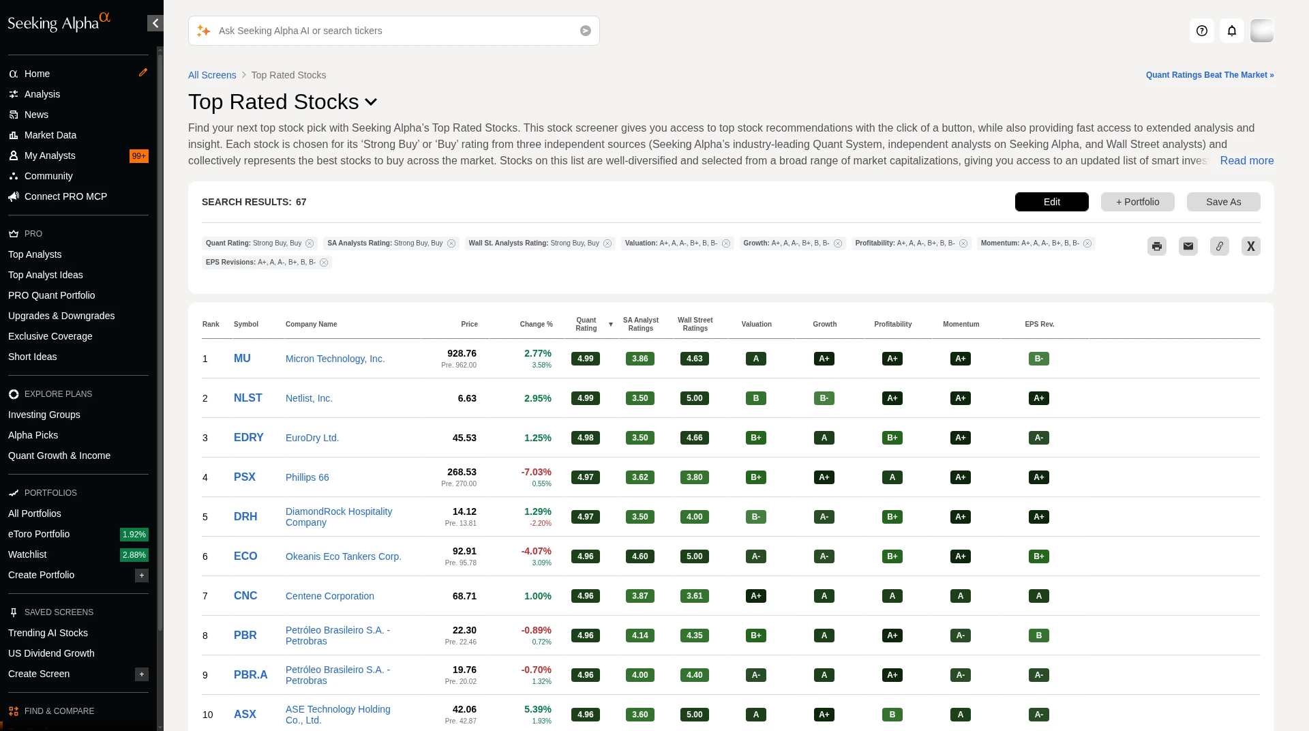Remove the SA Analysts Rating filter

point(451,243)
